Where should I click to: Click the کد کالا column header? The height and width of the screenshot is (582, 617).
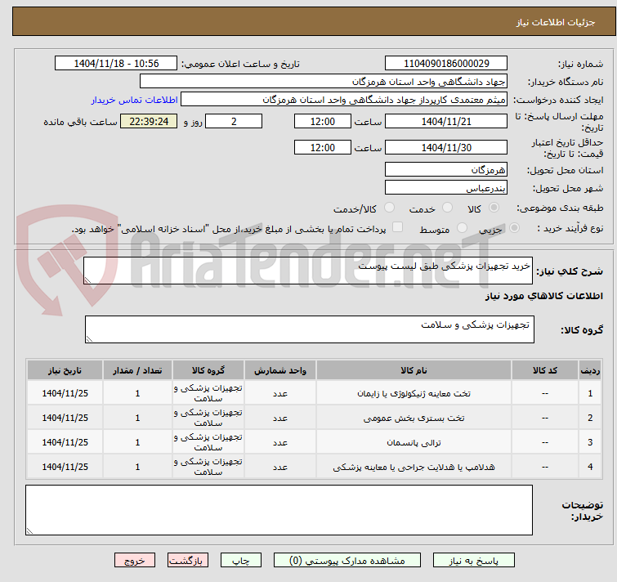click(545, 370)
